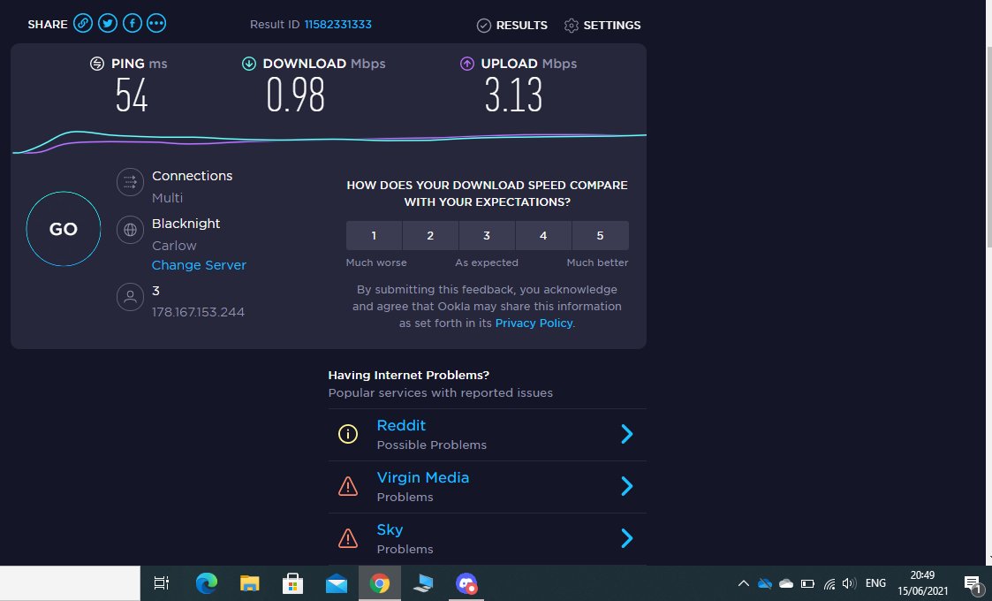This screenshot has height=601, width=992.
Task: Click the Connections mode icon
Action: click(131, 182)
